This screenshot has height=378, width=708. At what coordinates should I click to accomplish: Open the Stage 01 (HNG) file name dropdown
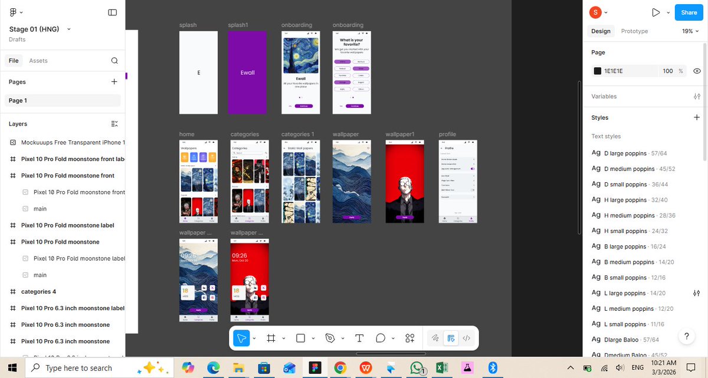pyautogui.click(x=40, y=29)
